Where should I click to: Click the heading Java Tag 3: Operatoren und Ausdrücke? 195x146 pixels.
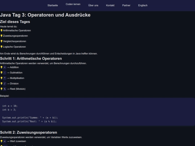(x=45, y=15)
